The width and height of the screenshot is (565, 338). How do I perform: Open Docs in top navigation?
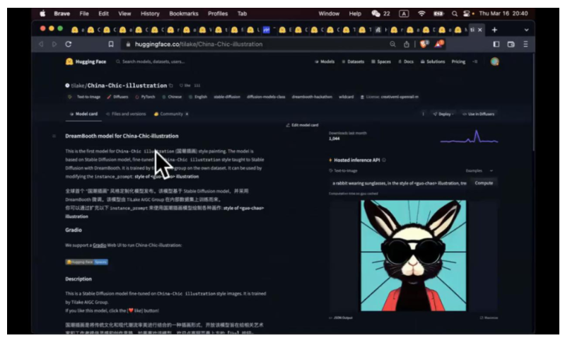(406, 62)
